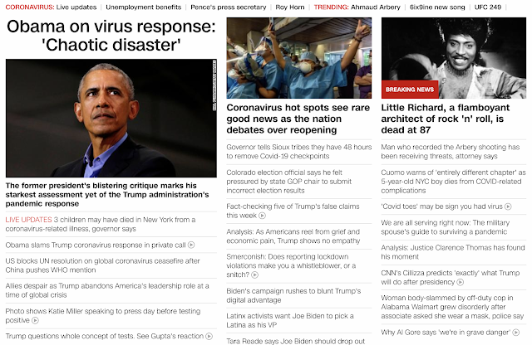Select UFC 249 trending link
Viewport: 532px width, 345px height.
pyautogui.click(x=488, y=7)
